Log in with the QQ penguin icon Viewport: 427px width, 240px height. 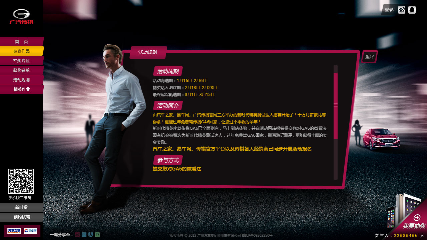(x=412, y=10)
